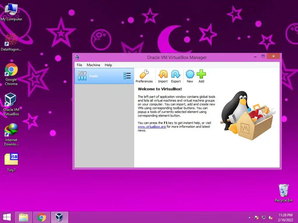The width and height of the screenshot is (298, 223).
Task: Click the Import appliance icon
Action: pyautogui.click(x=163, y=76)
